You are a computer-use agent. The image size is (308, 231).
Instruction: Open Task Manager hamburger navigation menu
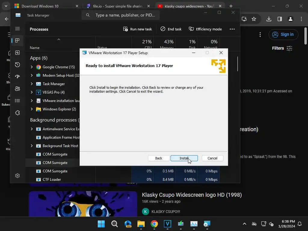17,29
